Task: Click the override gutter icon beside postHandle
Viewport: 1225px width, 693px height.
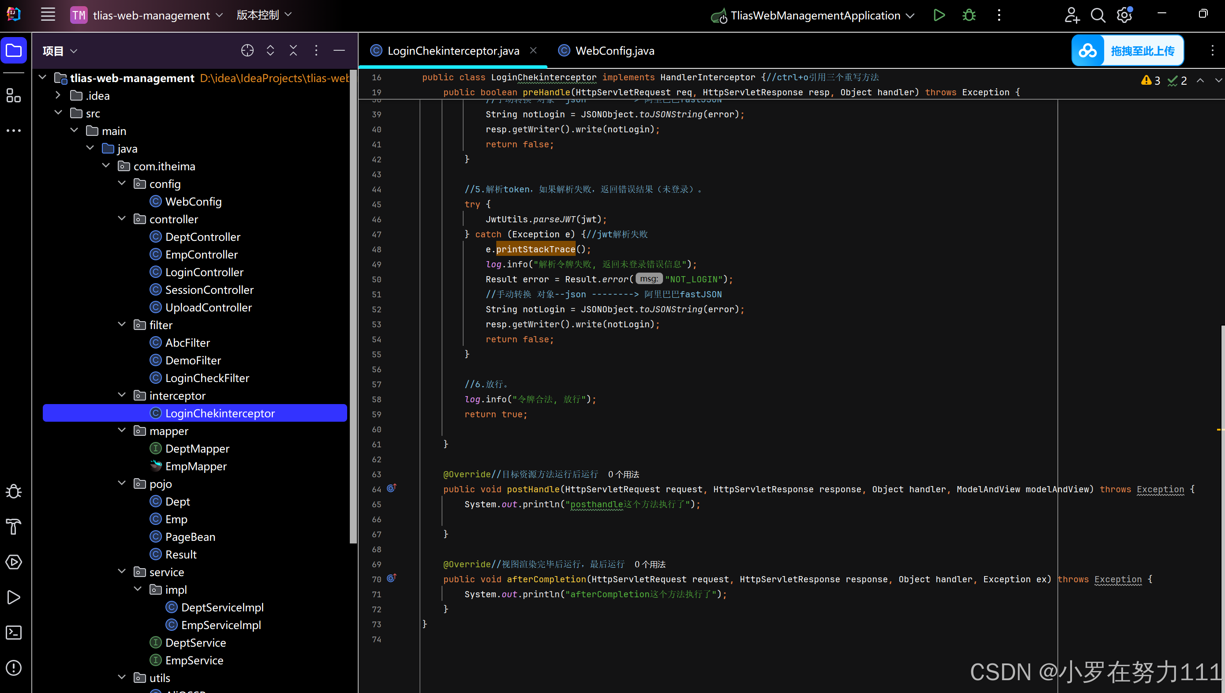Action: (391, 488)
